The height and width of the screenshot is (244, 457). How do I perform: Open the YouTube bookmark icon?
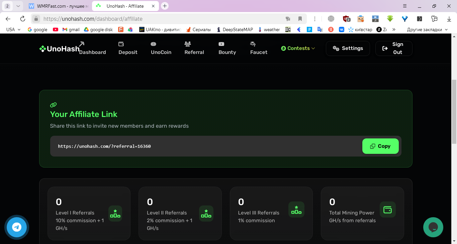[x=56, y=29]
